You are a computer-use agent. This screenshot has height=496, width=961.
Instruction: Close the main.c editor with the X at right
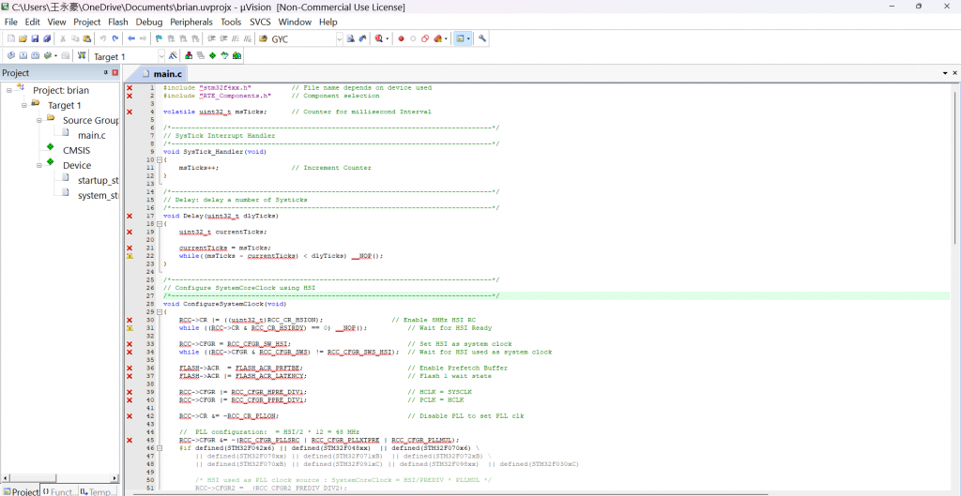[x=955, y=73]
